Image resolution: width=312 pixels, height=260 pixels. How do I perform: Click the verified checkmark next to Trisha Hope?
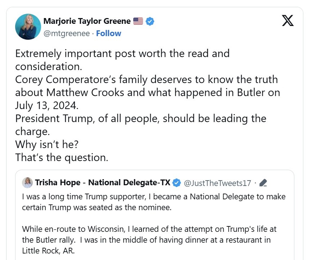click(x=176, y=183)
